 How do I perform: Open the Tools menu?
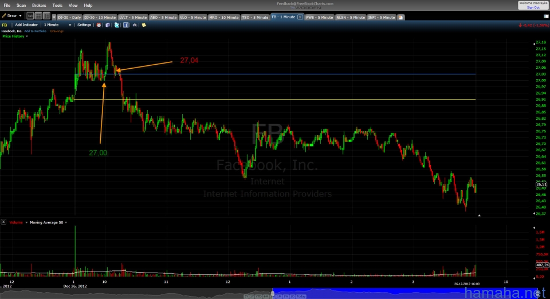tap(57, 5)
